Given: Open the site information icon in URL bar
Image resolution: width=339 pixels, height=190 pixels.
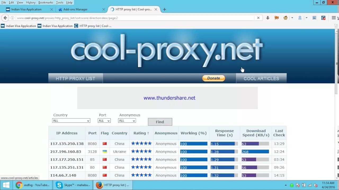Looking at the screenshot, I should coord(12,18).
